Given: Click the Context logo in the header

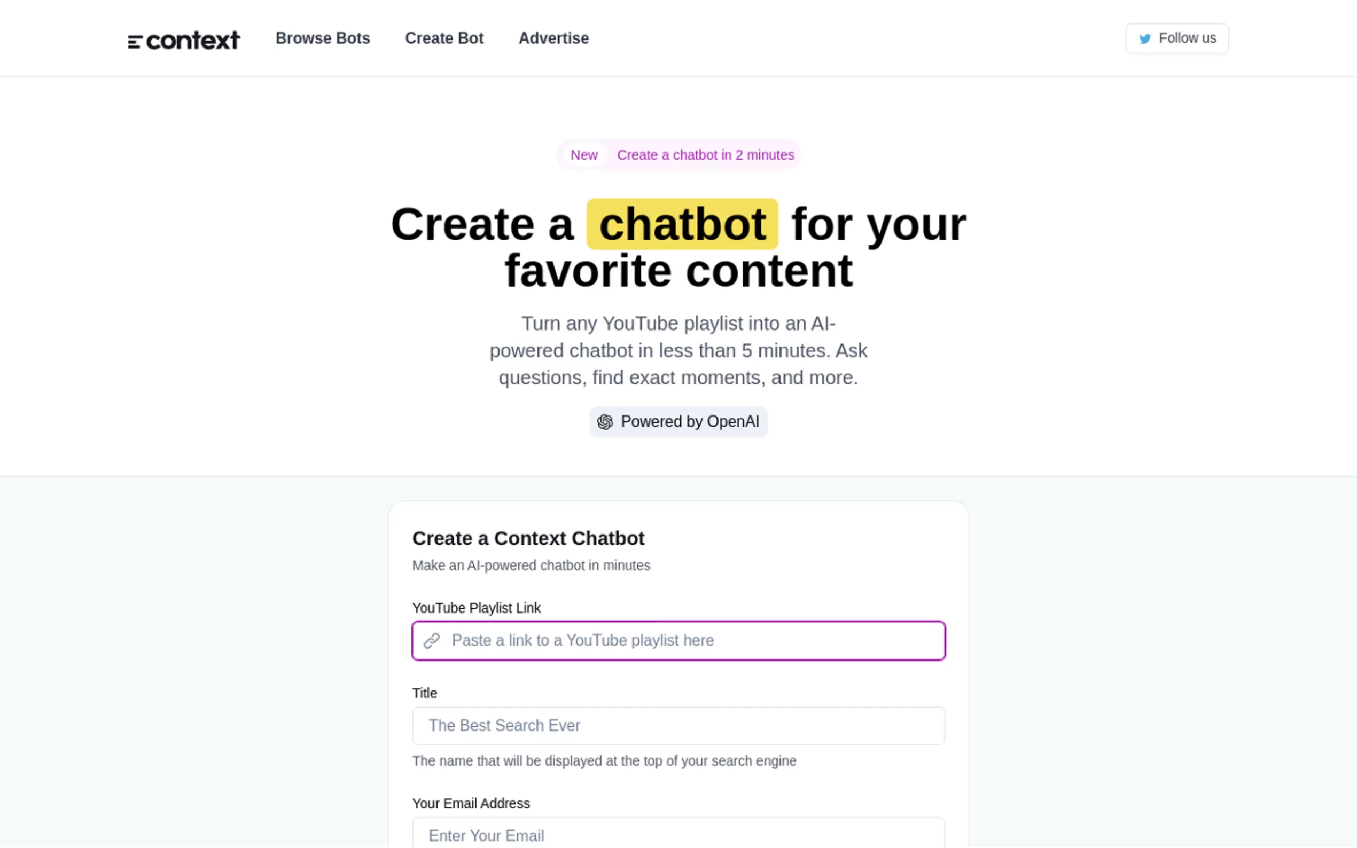Looking at the screenshot, I should coord(184,40).
